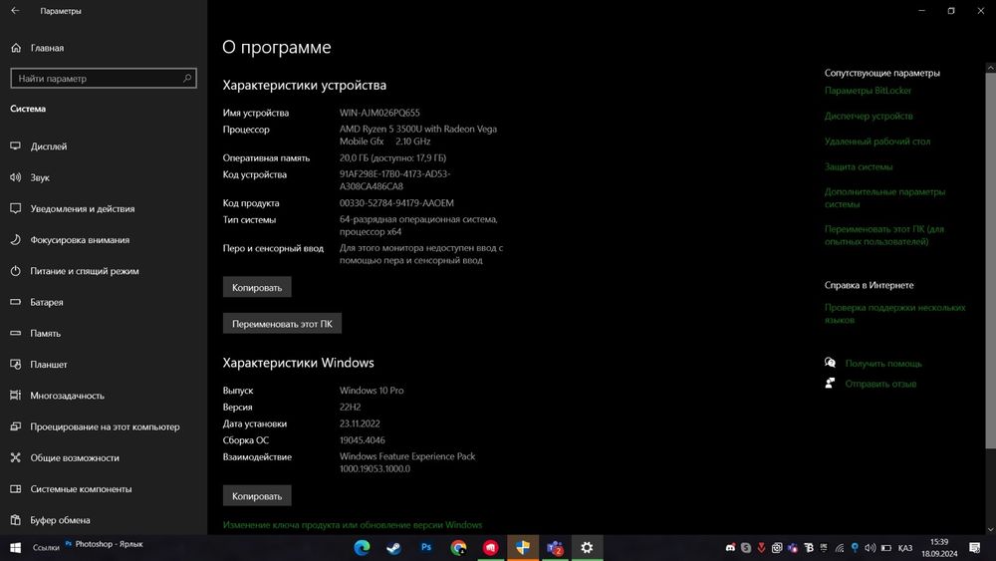Open Многозадачность settings
Viewport: 996px width, 561px height.
(58, 396)
